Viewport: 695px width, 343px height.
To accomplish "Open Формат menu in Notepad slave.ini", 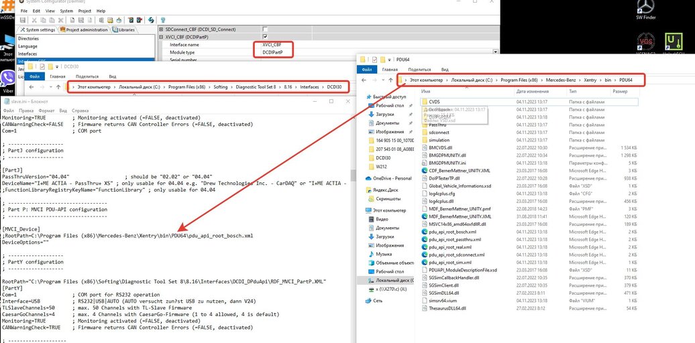I will pyautogui.click(x=46, y=111).
